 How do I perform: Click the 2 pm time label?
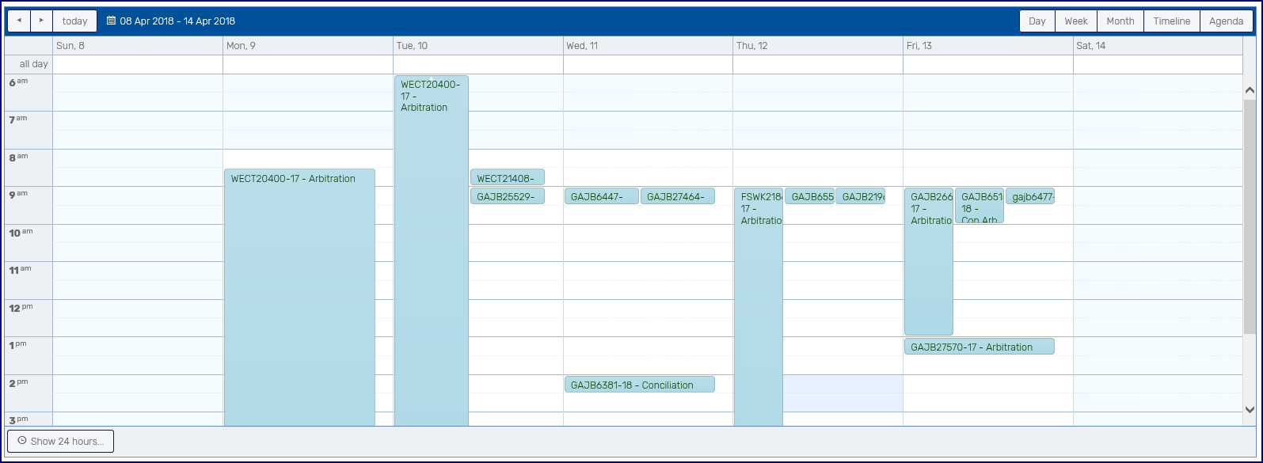click(x=18, y=383)
